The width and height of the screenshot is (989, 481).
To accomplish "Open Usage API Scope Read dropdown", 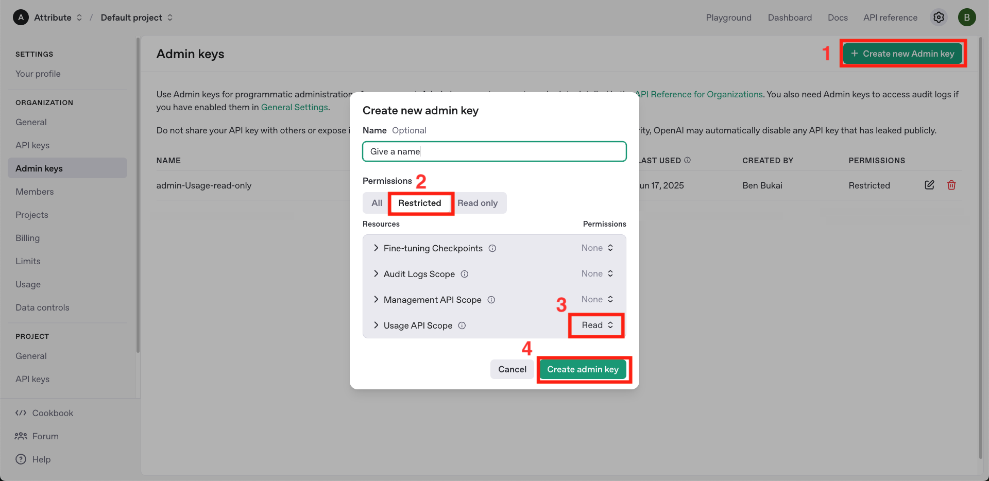I will [x=597, y=325].
